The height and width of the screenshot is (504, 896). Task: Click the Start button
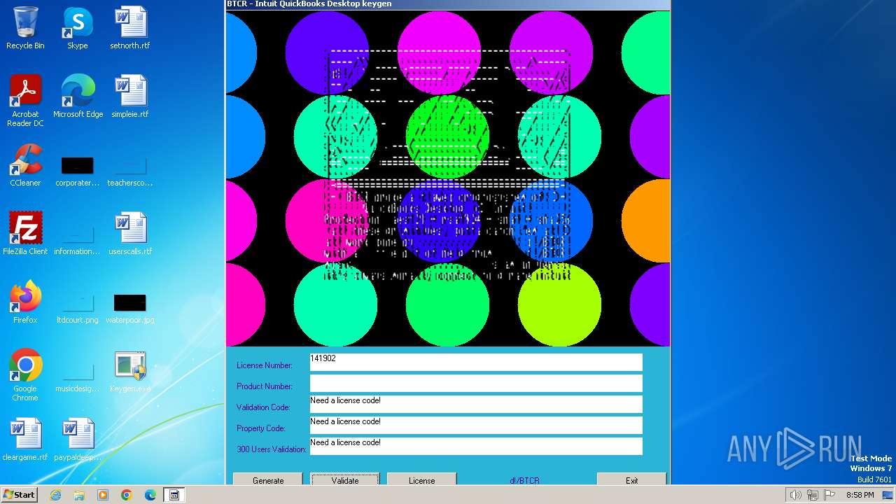tap(19, 495)
